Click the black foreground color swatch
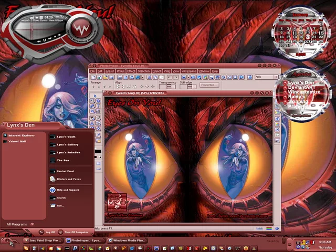 98,152
